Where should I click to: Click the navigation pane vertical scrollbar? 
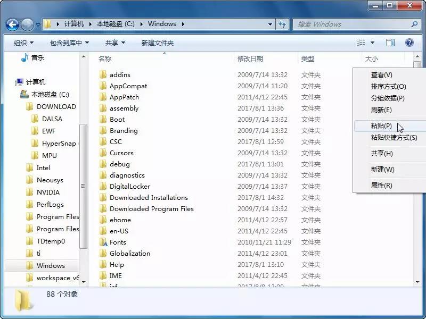click(83, 186)
